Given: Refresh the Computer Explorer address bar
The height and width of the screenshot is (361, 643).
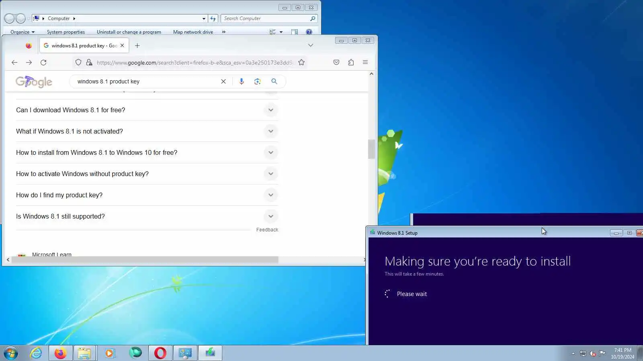Looking at the screenshot, I should (x=213, y=18).
